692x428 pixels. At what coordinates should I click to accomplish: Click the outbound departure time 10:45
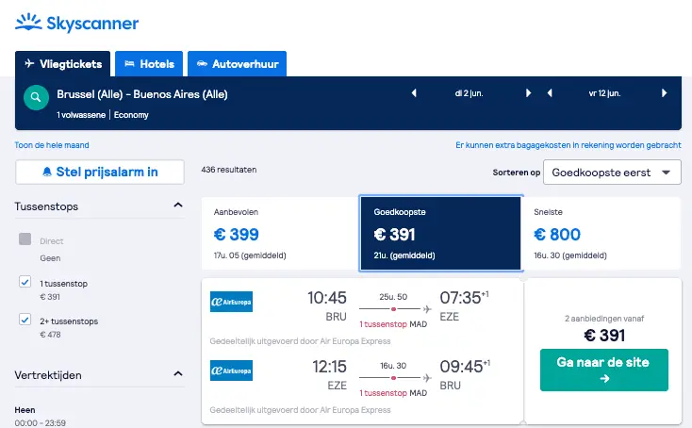[327, 298]
